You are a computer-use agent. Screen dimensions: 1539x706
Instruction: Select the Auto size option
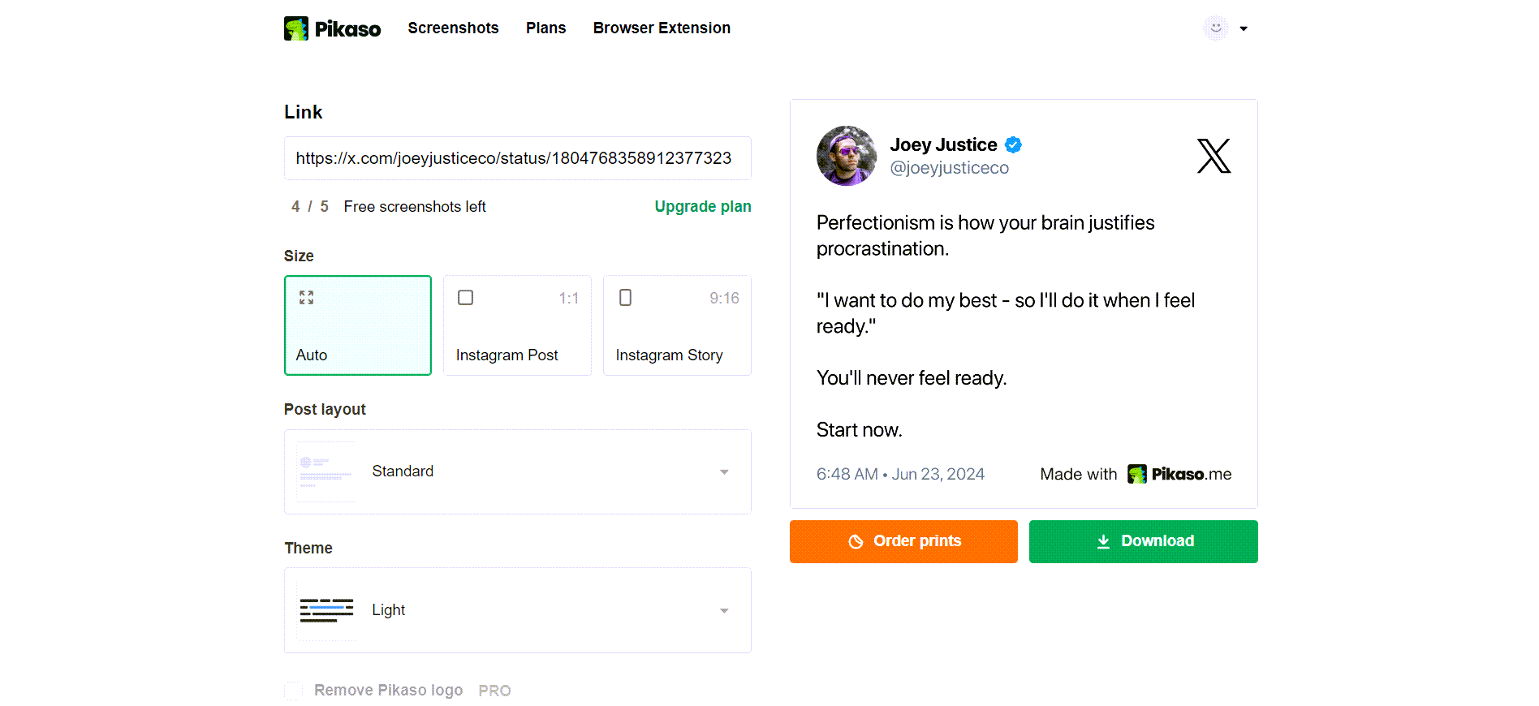click(357, 325)
